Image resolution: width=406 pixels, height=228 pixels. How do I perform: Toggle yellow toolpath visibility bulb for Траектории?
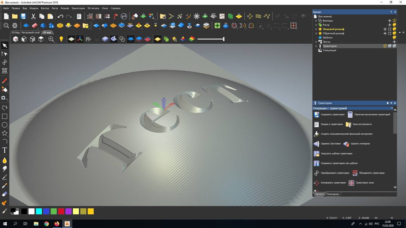click(x=385, y=46)
